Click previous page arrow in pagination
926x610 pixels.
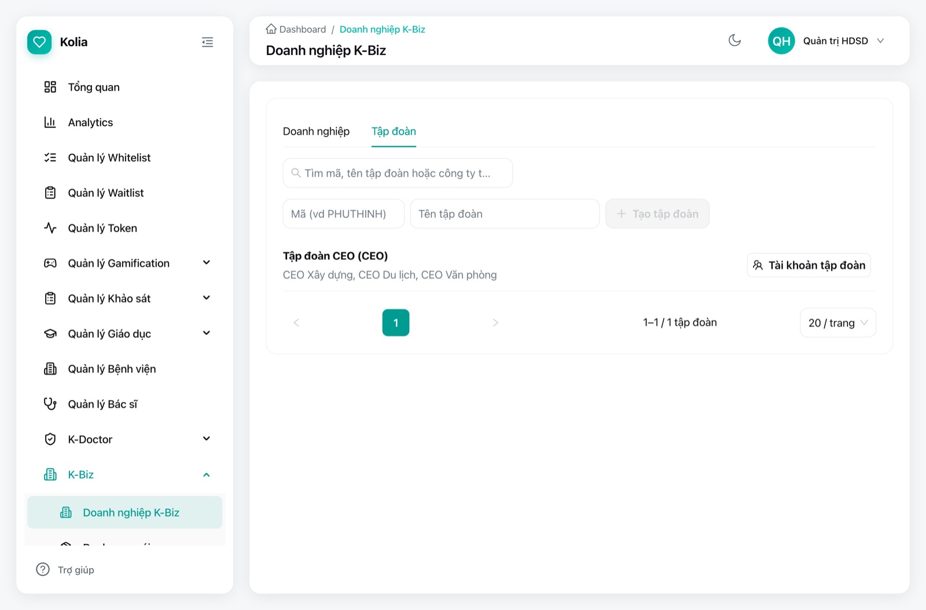click(296, 322)
